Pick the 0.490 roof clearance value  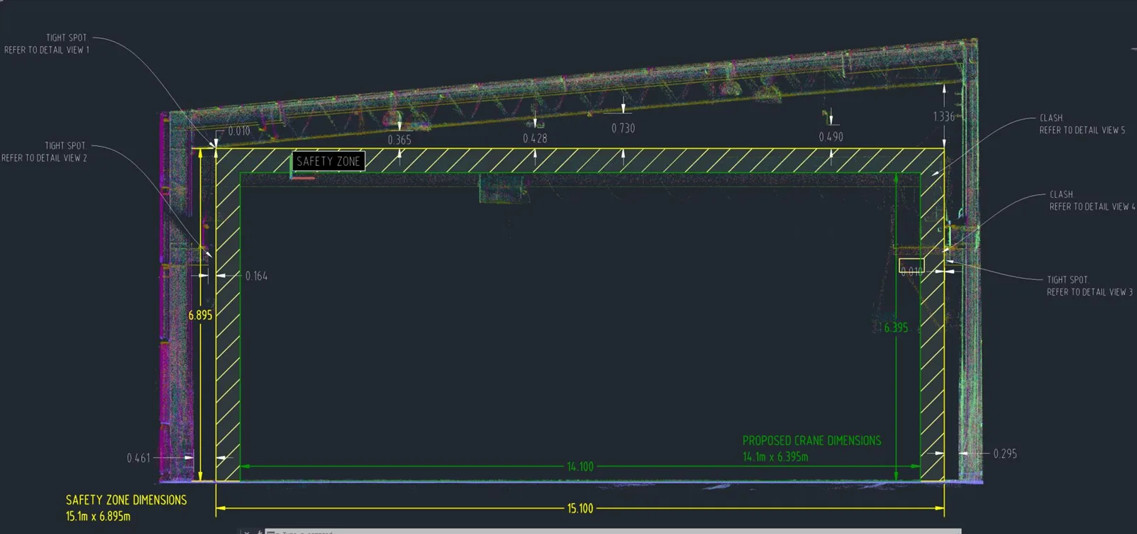[831, 137]
